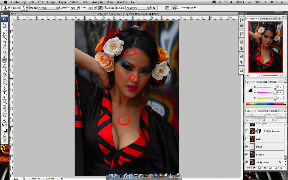Screen dimensions: 288x180
Task: Select the Lasso tool
Action: [x=4, y=33]
